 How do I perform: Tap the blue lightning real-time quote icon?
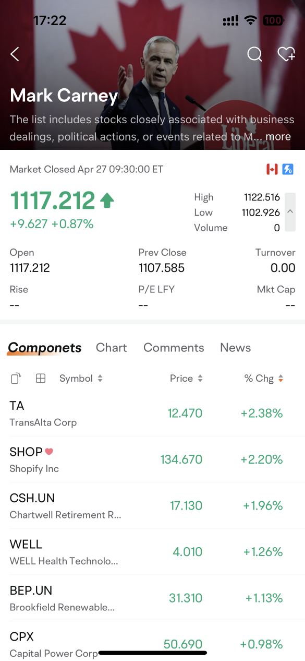(288, 169)
